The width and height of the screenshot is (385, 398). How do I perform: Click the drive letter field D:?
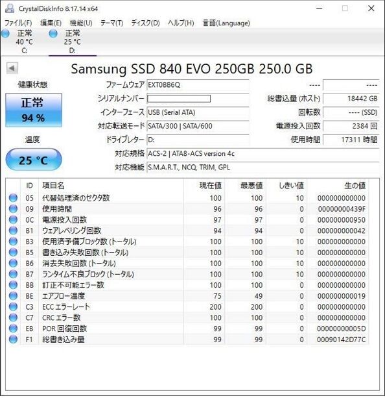(198, 140)
